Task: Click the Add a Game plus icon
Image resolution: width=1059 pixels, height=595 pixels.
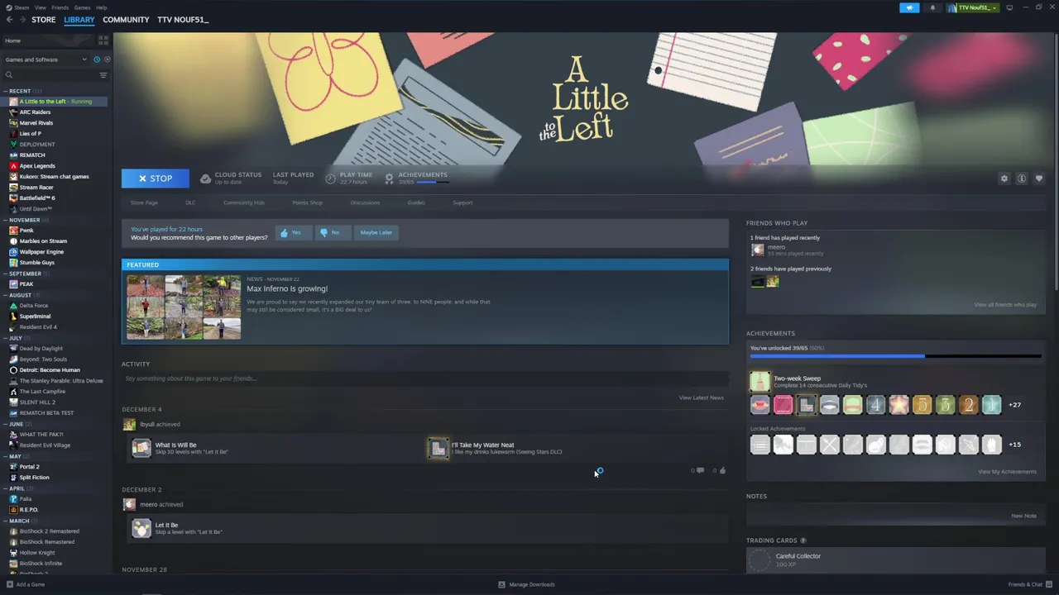Action: pyautogui.click(x=10, y=584)
